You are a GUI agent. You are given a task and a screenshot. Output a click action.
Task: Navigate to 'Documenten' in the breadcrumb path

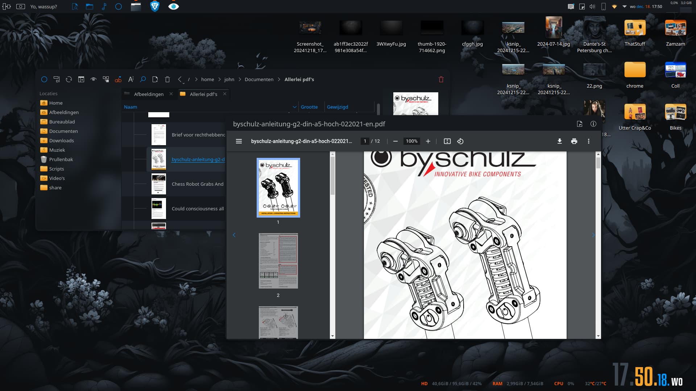(259, 79)
